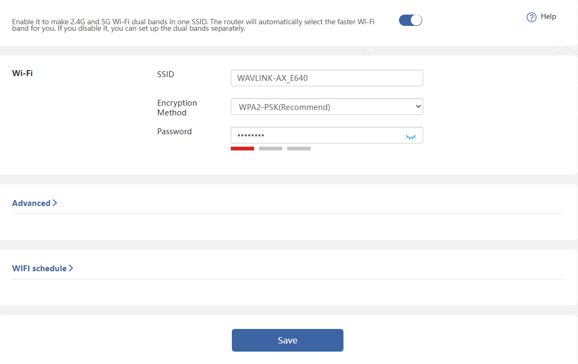
Task: Click the Help question mark icon
Action: tap(531, 17)
